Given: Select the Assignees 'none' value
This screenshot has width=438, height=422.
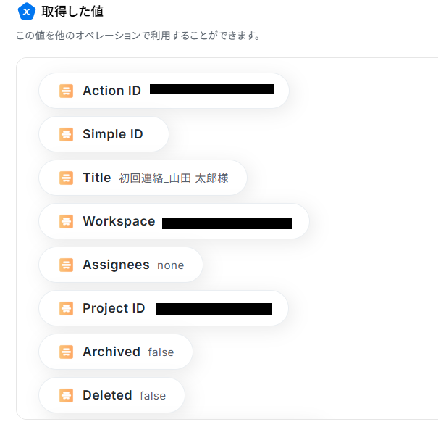Looking at the screenshot, I should (x=171, y=265).
